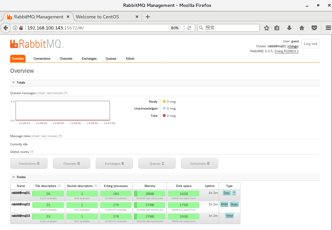Open node rabbit@mq03
The height and width of the screenshot is (230, 332).
tap(21, 216)
